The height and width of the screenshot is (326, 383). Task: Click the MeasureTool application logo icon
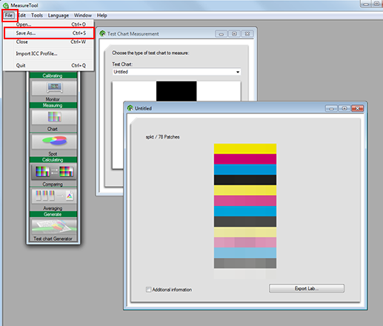pyautogui.click(x=6, y=5)
